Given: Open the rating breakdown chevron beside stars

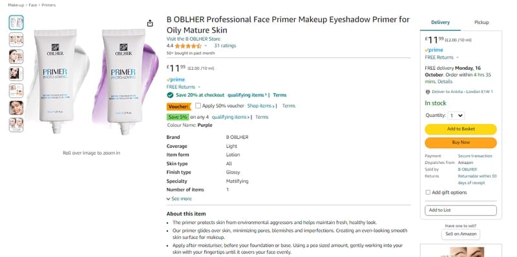Looking at the screenshot, I should pos(206,46).
